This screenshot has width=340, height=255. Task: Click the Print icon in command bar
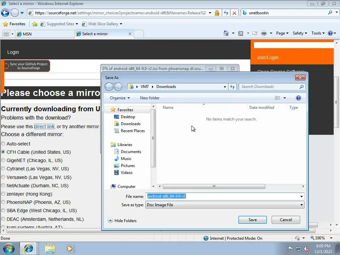tap(264, 33)
